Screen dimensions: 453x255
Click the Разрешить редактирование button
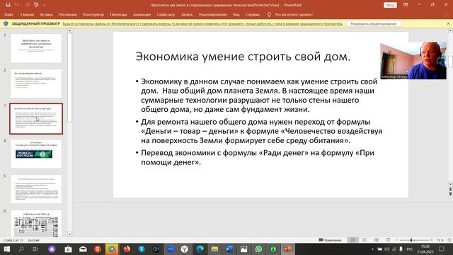374,23
